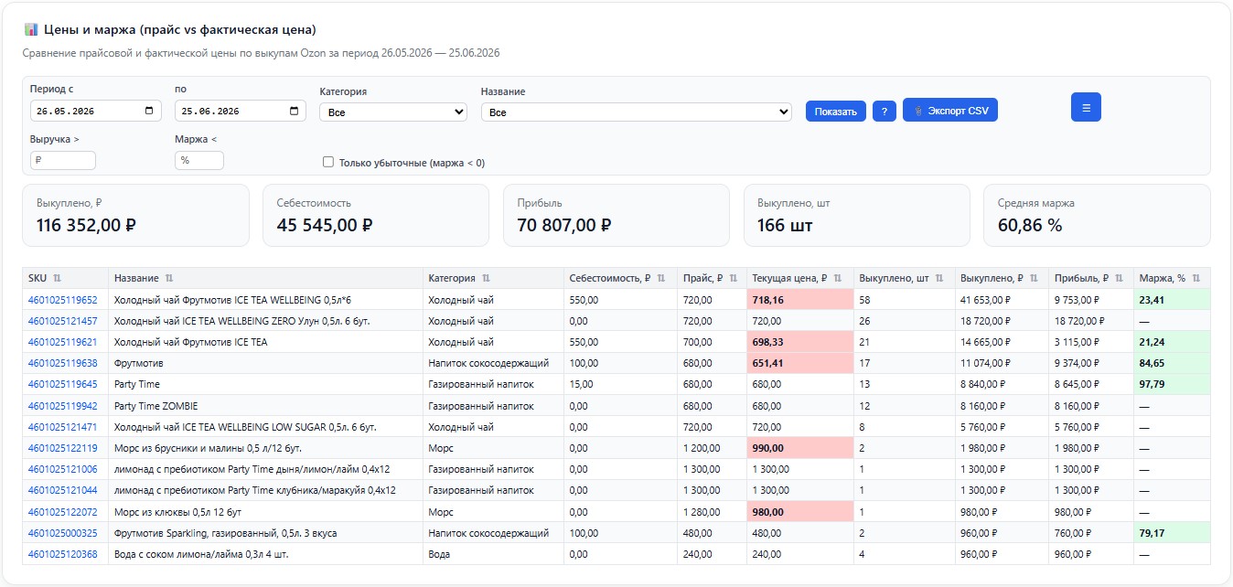
Task: Expand the Категория dropdown
Action: tap(393, 112)
